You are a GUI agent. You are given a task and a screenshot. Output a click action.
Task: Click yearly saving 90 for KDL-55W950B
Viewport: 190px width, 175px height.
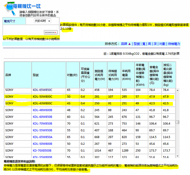click(x=137, y=130)
